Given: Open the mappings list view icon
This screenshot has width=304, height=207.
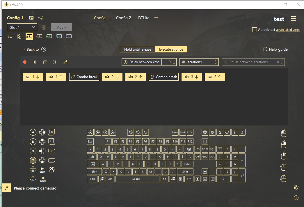Looking at the screenshot, I should pos(10,36).
